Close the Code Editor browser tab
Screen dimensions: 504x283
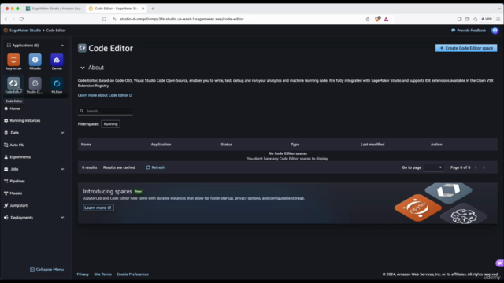[143, 9]
